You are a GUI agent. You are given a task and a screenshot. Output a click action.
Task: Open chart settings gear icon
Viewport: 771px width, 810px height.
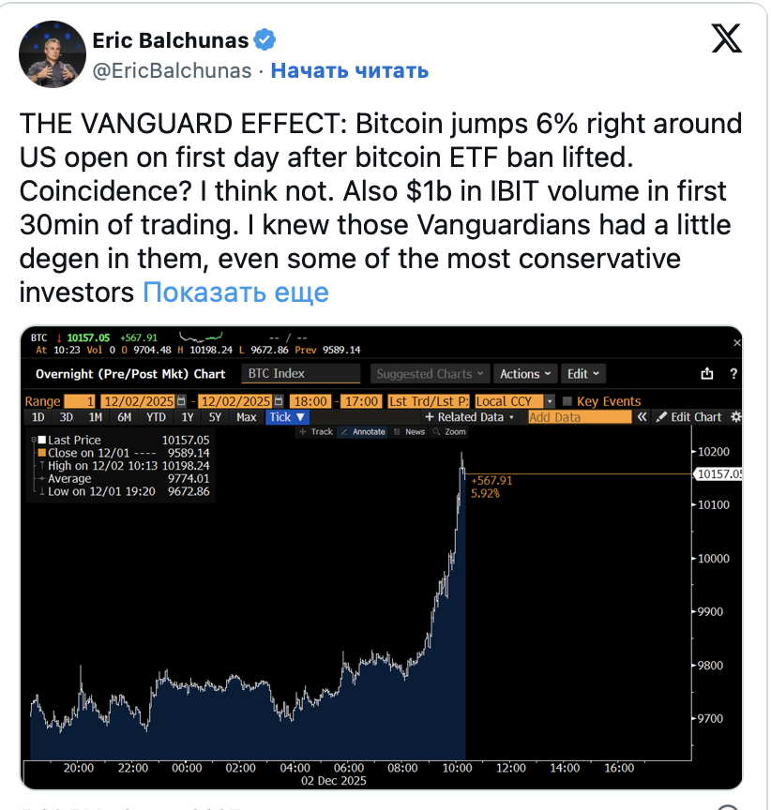735,417
